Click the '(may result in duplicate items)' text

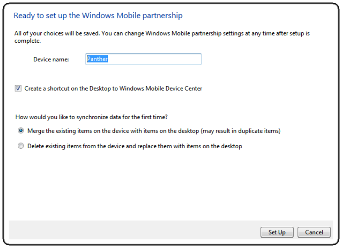pyautogui.click(x=240, y=131)
